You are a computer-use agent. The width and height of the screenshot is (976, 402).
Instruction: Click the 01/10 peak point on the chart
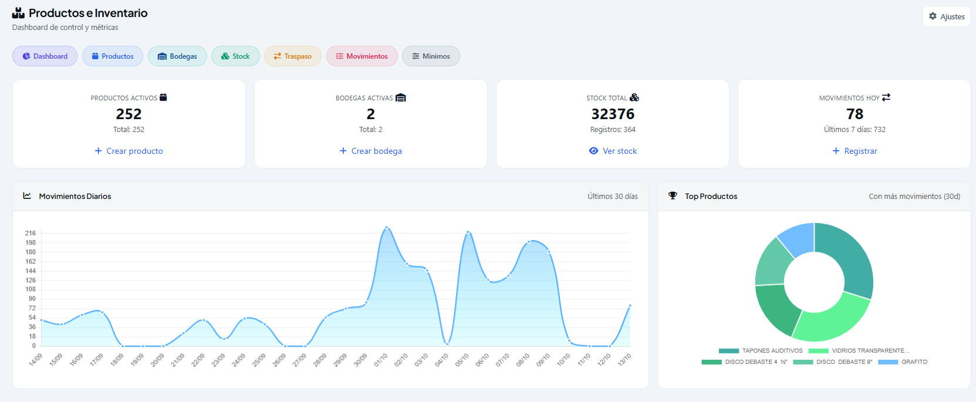pyautogui.click(x=386, y=227)
